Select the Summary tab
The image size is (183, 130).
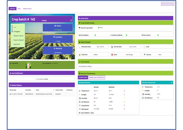coord(12,9)
